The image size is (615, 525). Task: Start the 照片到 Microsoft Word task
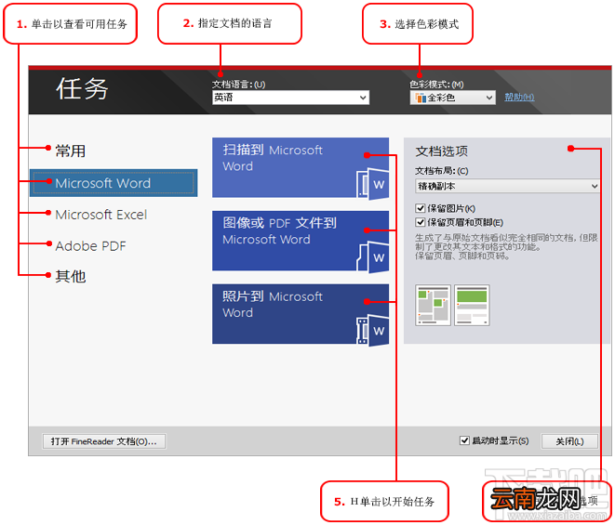pos(301,314)
